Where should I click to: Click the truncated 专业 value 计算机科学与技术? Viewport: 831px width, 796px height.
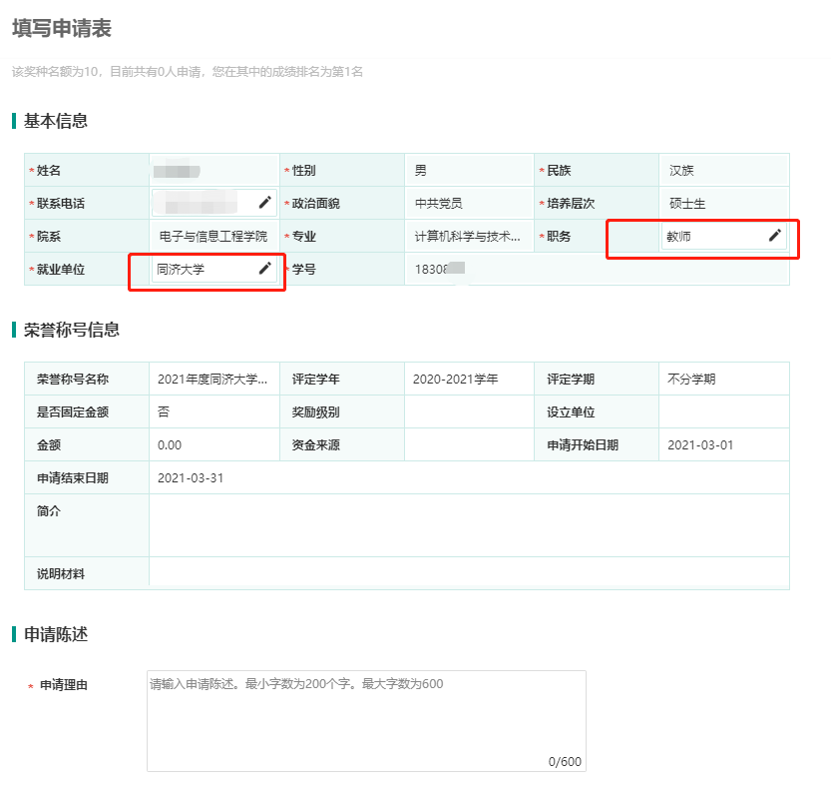[x=467, y=237]
